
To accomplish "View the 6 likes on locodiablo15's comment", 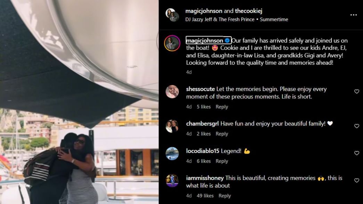I will click(204, 161).
